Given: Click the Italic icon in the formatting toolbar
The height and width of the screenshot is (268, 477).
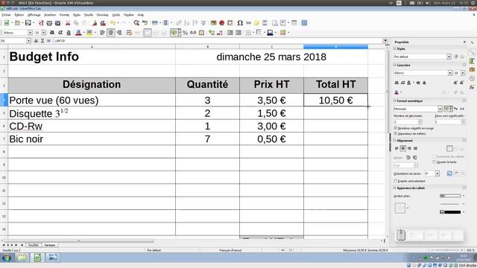Looking at the screenshot, I should 60,33.
